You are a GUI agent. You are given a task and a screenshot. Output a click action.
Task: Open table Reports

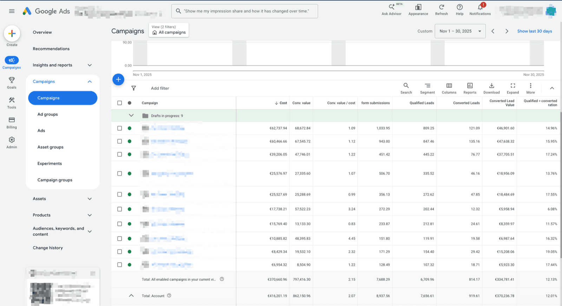point(470,88)
